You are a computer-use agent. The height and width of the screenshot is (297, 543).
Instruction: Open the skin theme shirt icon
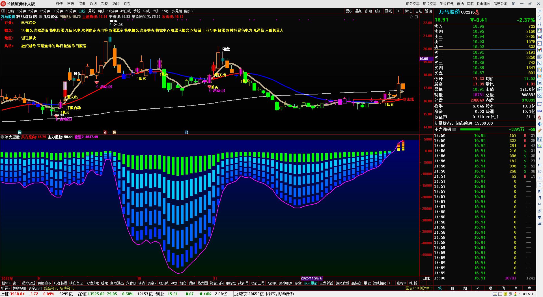(513, 4)
